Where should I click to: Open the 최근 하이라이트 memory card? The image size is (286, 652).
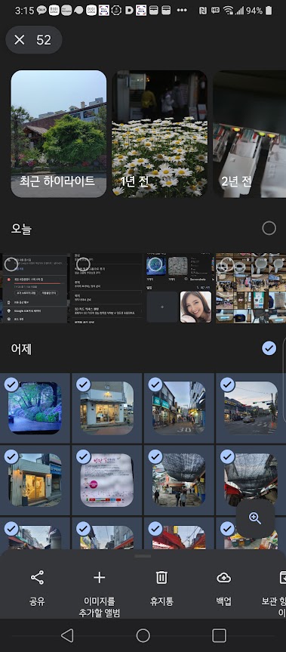59,134
